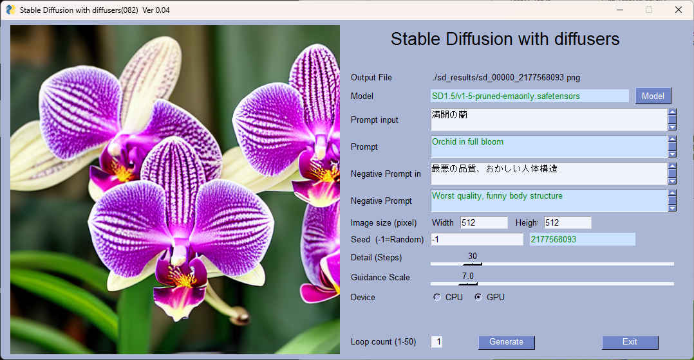Click the Seed input field containing -1
694x360 pixels.
[476, 239]
